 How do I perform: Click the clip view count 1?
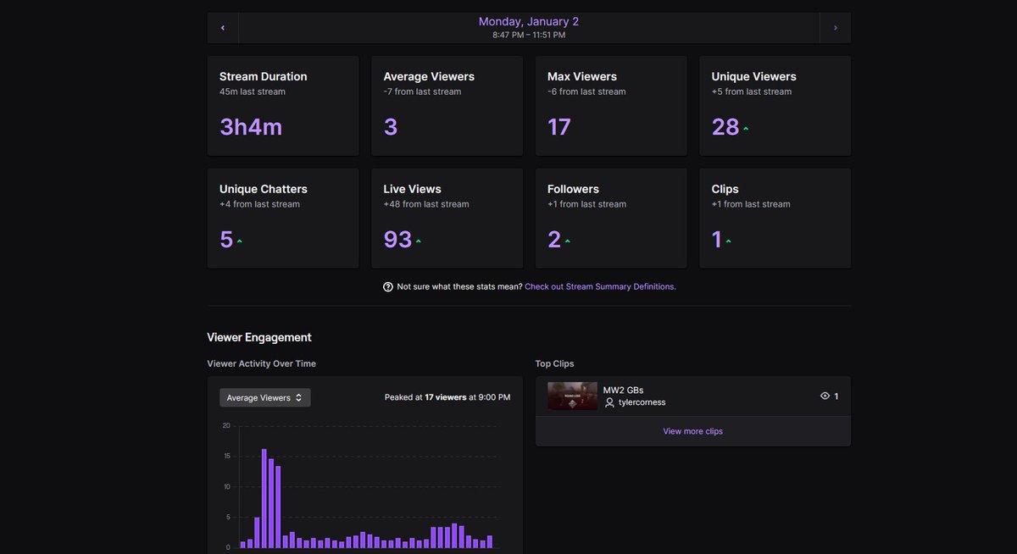point(836,396)
